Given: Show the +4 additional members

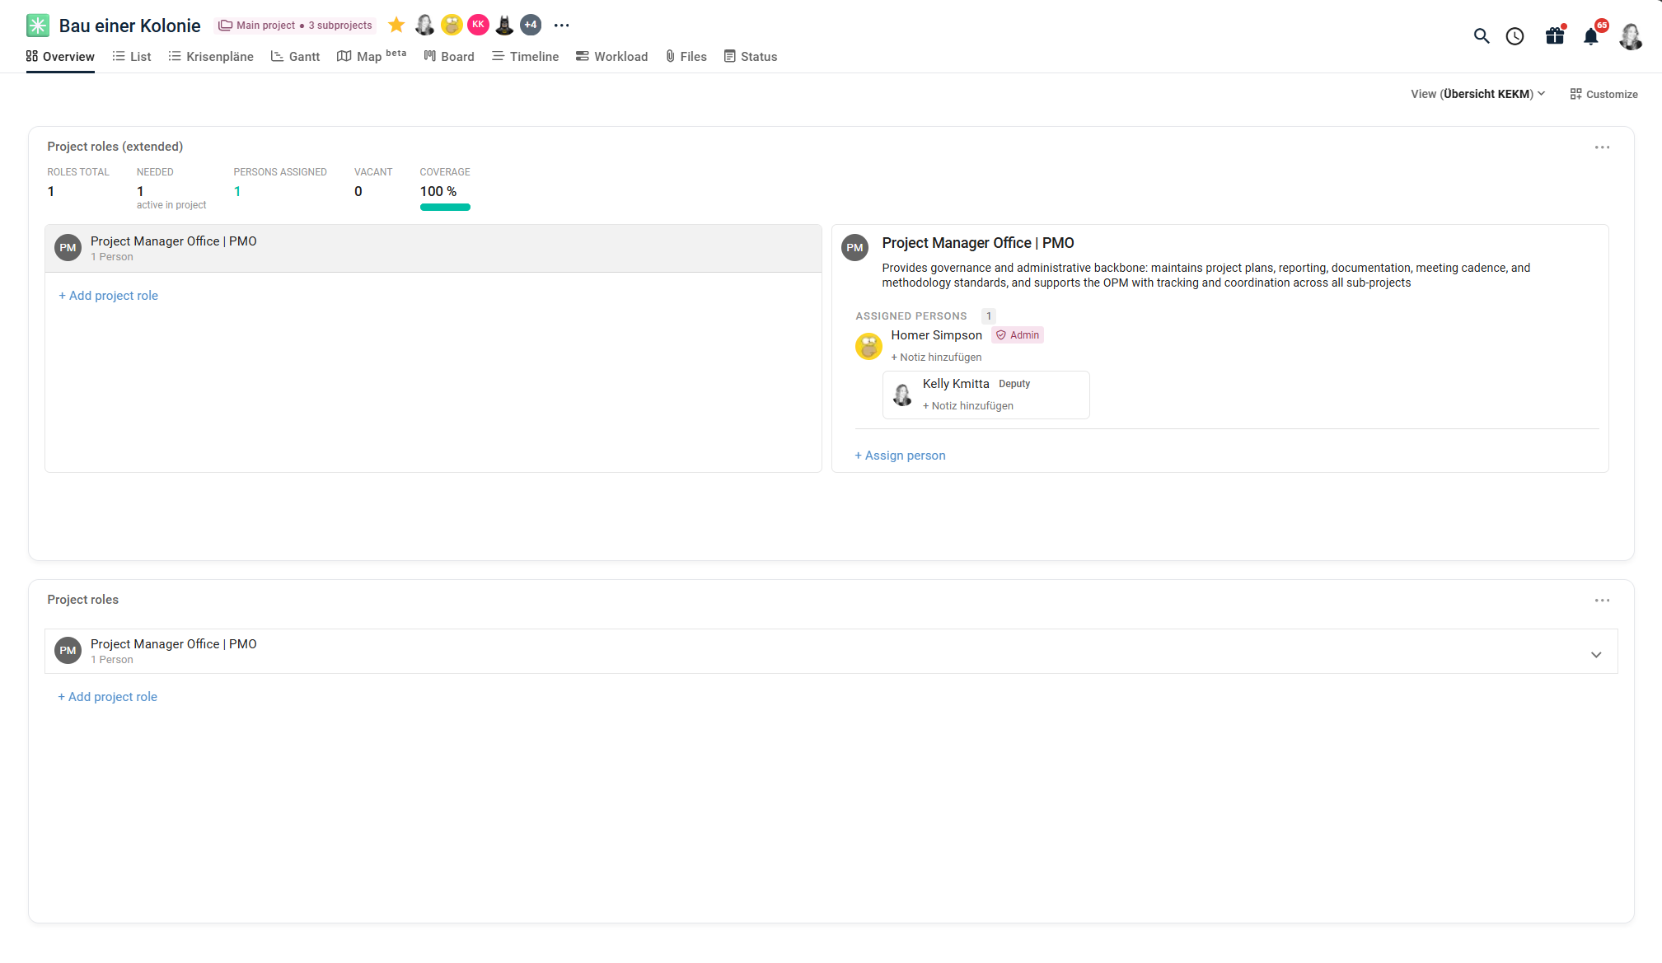Looking at the screenshot, I should point(531,25).
